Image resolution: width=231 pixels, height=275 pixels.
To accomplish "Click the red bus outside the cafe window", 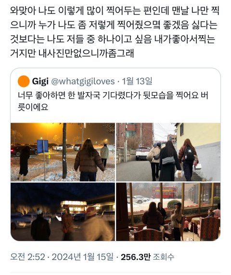I will [164, 192].
